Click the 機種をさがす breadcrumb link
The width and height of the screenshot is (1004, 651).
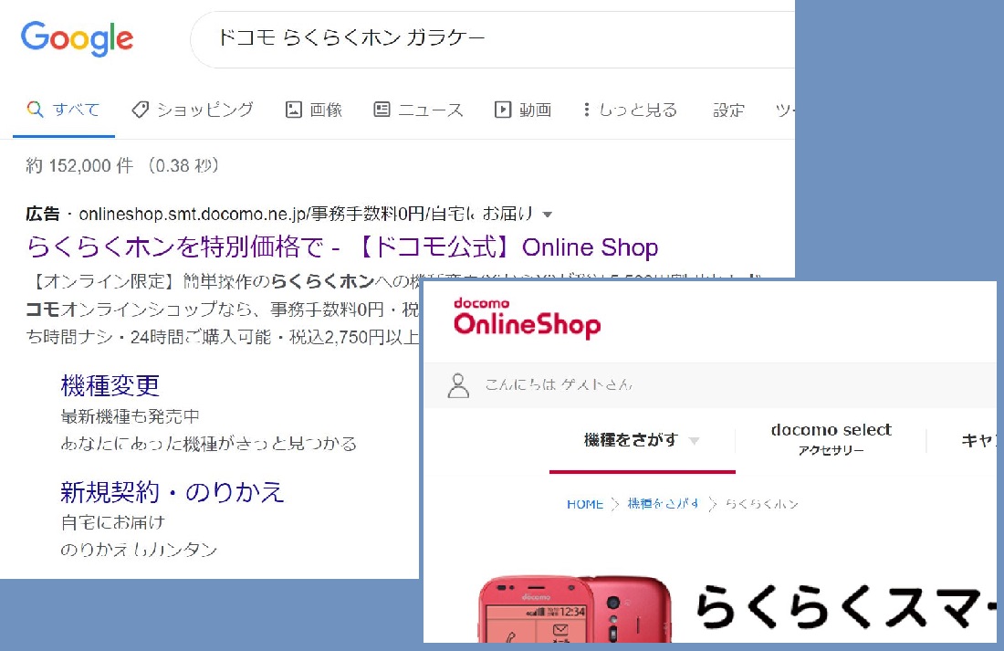point(664,504)
